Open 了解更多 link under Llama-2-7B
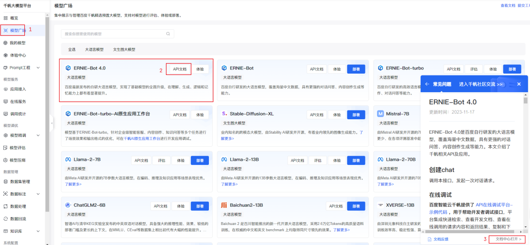 coord(73,184)
